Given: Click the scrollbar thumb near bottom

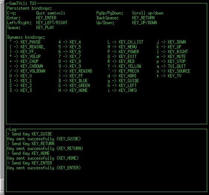Looking at the screenshot, I should click(x=2, y=185).
